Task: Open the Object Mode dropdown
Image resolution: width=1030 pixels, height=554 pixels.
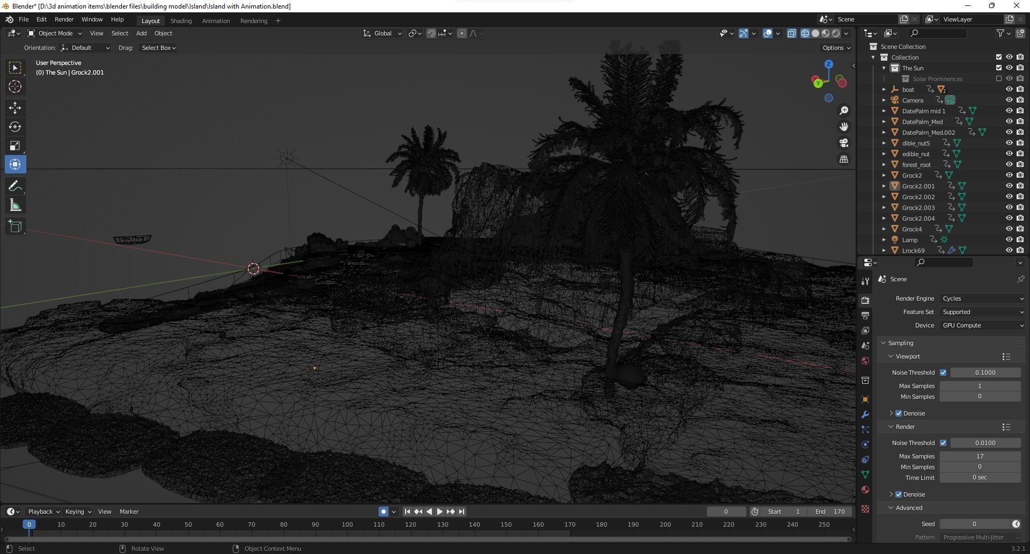Action: click(x=55, y=33)
